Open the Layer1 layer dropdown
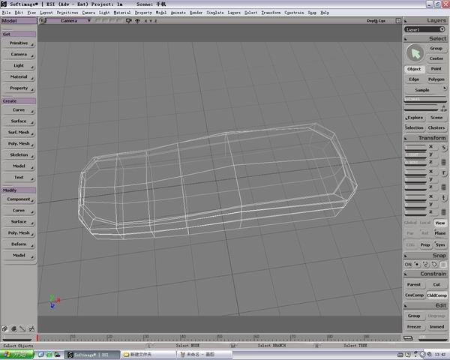The height and width of the screenshot is (360, 450). [x=424, y=29]
